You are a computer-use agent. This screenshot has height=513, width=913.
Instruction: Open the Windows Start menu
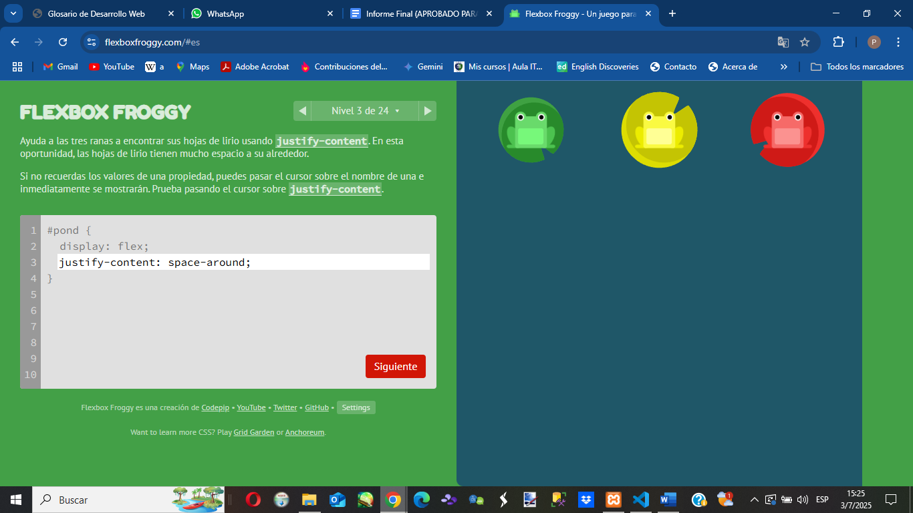[x=16, y=500]
